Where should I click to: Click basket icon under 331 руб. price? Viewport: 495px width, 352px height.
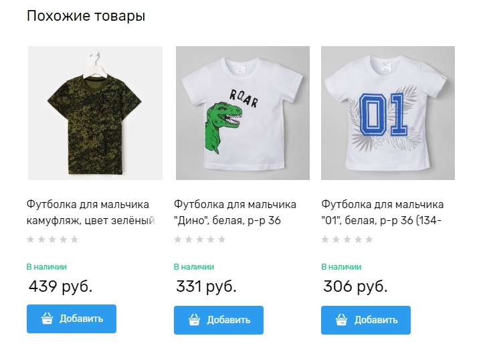click(194, 320)
